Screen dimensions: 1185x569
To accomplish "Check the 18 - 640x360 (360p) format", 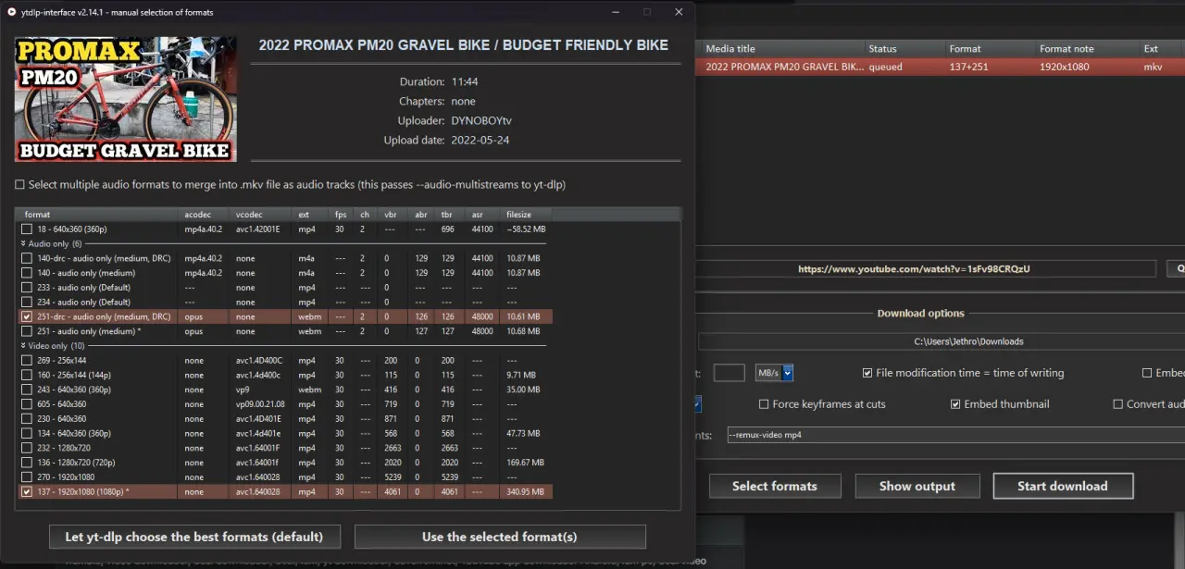I will pyautogui.click(x=27, y=229).
